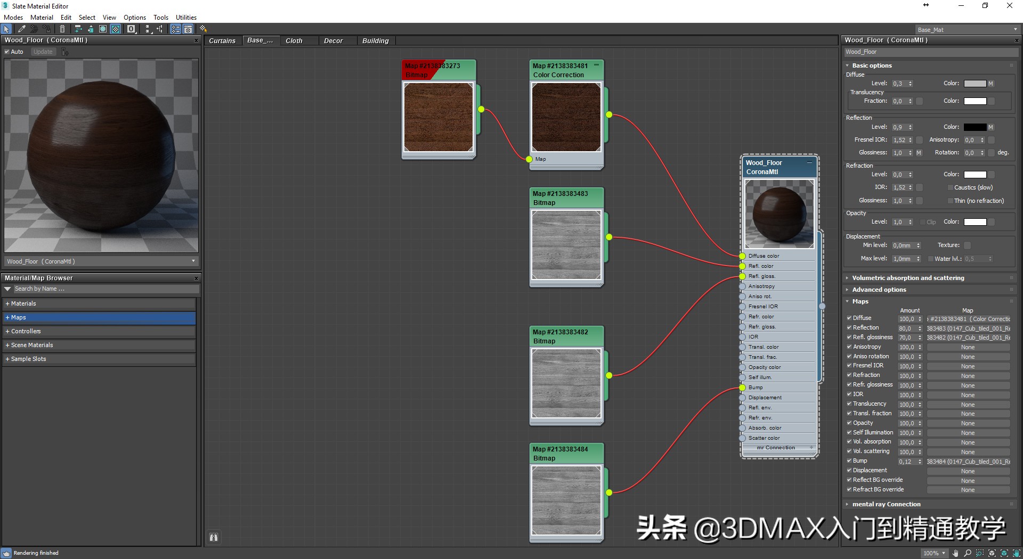The height and width of the screenshot is (559, 1023).
Task: Click the Update button in preview panel
Action: [x=43, y=52]
